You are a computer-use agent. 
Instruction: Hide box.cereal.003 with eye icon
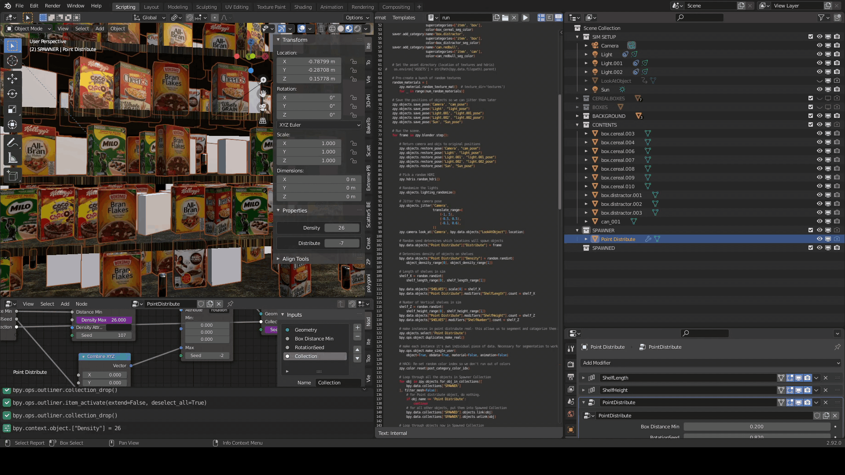pos(819,134)
